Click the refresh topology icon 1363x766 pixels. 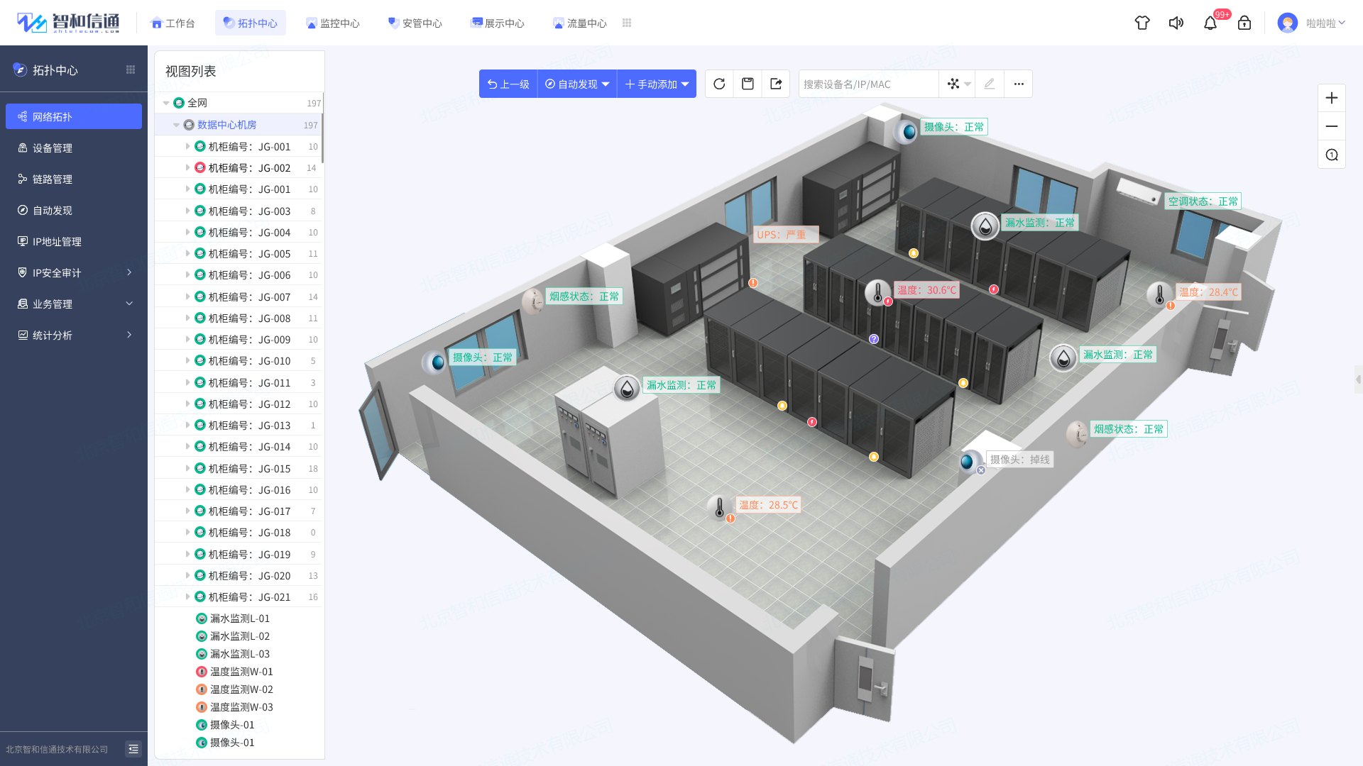point(719,84)
